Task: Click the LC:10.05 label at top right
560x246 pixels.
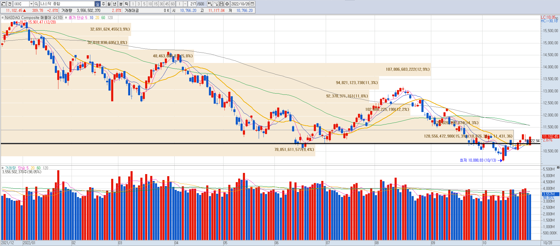Action: (x=548, y=17)
